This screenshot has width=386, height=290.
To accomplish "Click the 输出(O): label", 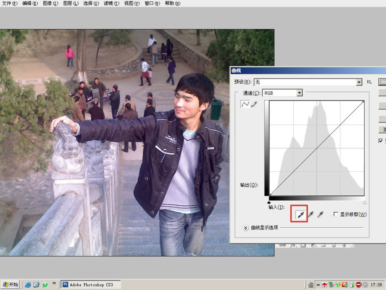I will tap(249, 185).
